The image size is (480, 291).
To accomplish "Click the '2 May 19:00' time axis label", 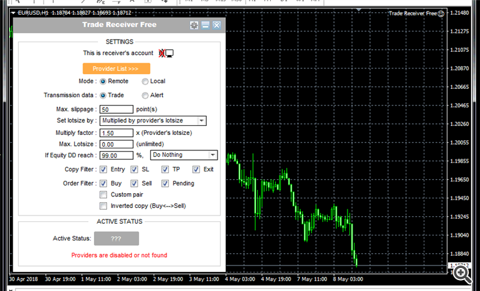I will [168, 279].
